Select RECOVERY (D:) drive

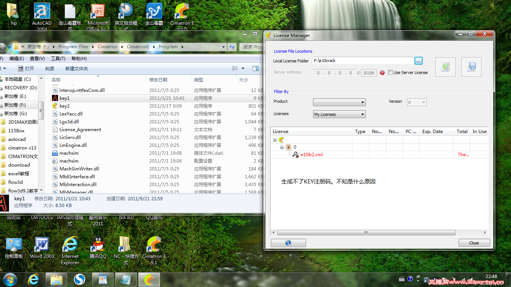(21, 88)
